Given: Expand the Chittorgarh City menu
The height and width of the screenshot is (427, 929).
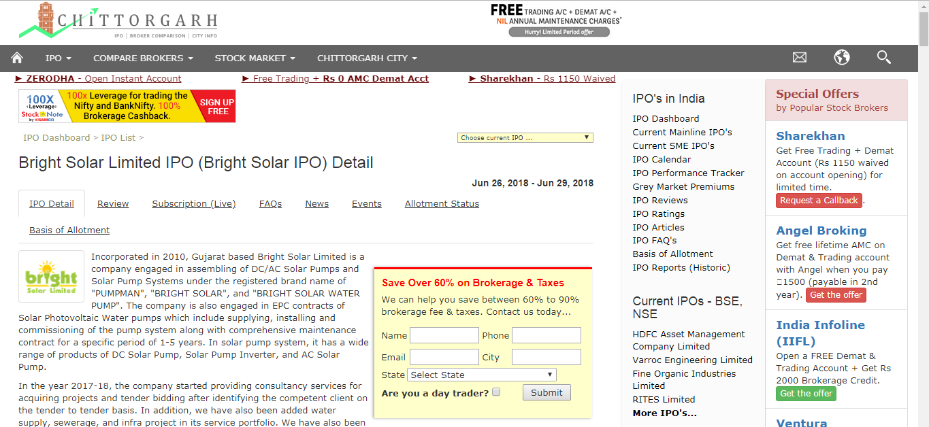Looking at the screenshot, I should (x=367, y=58).
